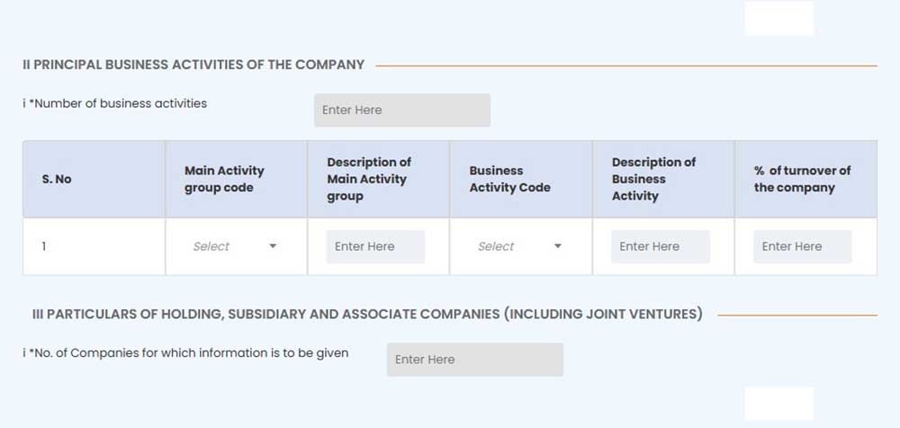Screen dimensions: 900x428
Task: Click the S. No column header
Action: click(x=57, y=179)
